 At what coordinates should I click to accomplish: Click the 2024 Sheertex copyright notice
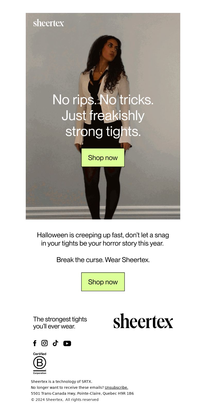[65, 400]
